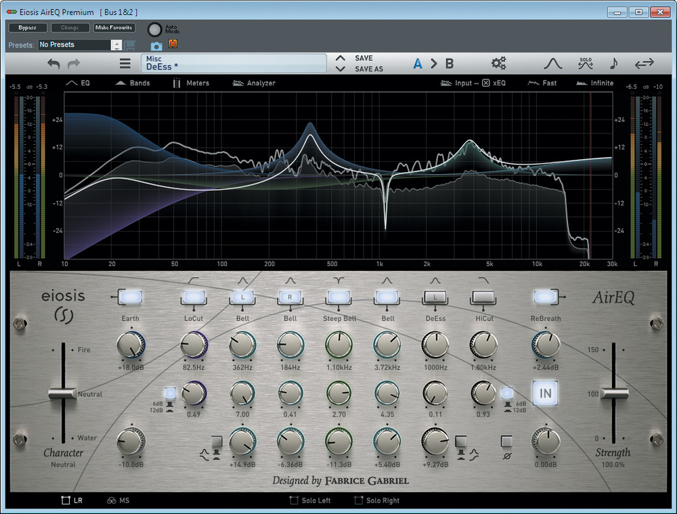This screenshot has width=677, height=514.
Task: Toggle the Earth band enable button
Action: pos(131,297)
